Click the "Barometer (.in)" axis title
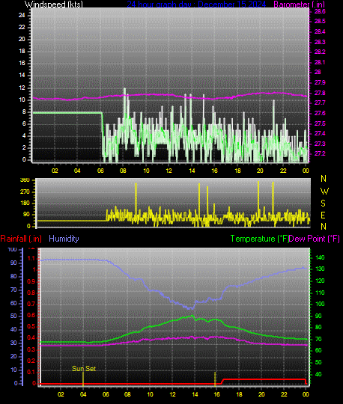 [x=299, y=4]
